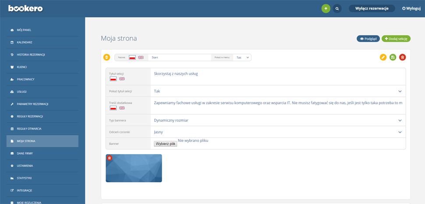Click the Reguły rezerwacji info icon

click(x=12, y=116)
